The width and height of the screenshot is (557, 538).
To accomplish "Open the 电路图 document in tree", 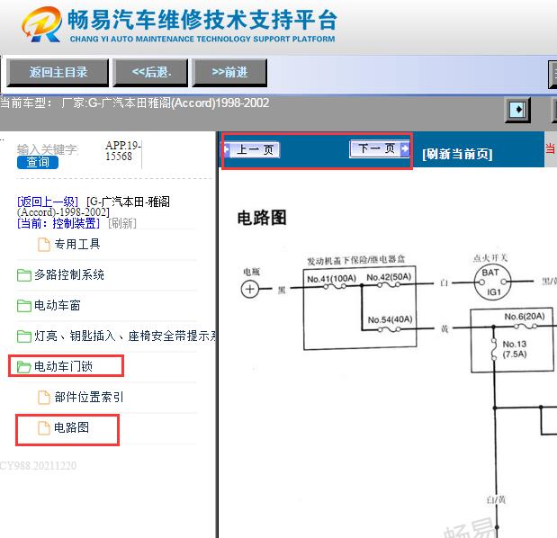I will click(71, 427).
